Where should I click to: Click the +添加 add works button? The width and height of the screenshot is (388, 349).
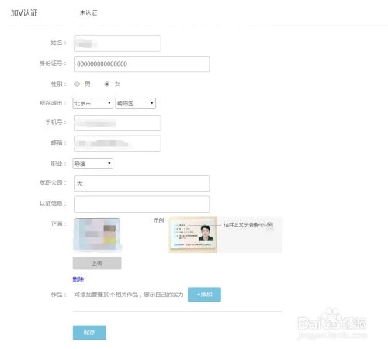tap(204, 295)
